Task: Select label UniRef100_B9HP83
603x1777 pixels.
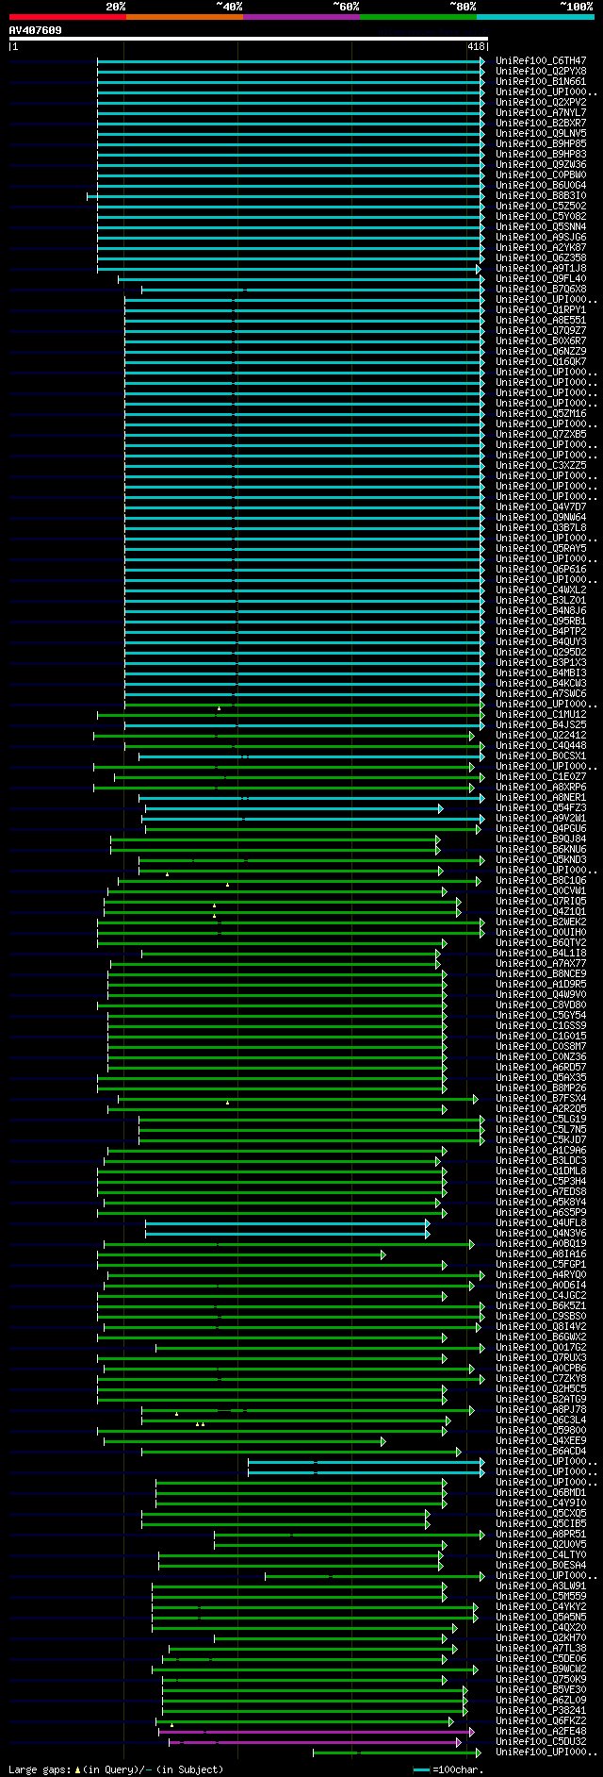Action: pyautogui.click(x=541, y=154)
